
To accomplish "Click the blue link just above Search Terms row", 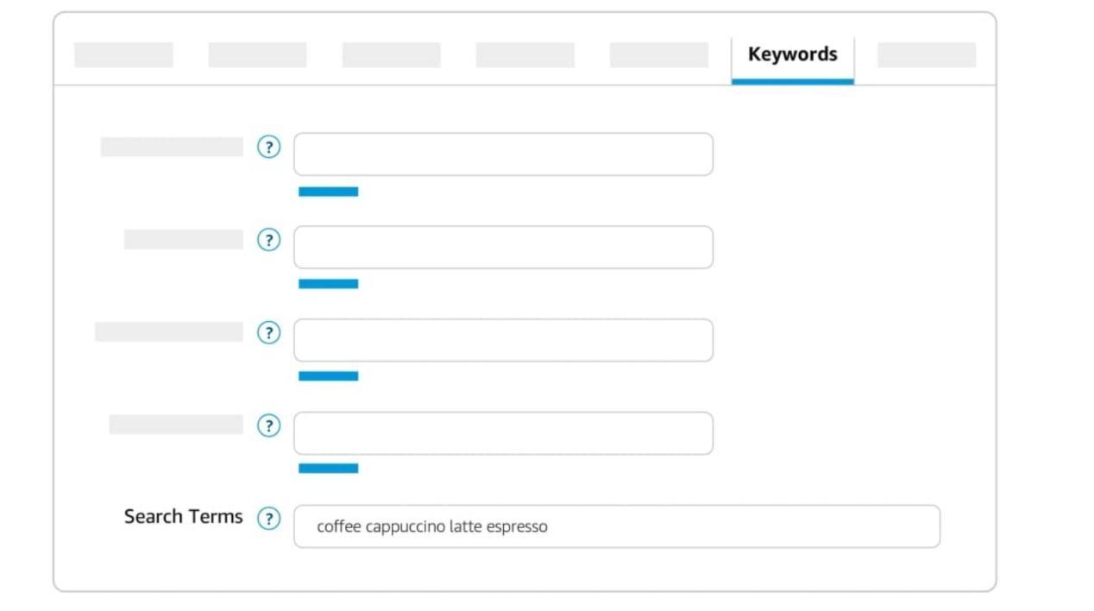I will click(x=328, y=469).
